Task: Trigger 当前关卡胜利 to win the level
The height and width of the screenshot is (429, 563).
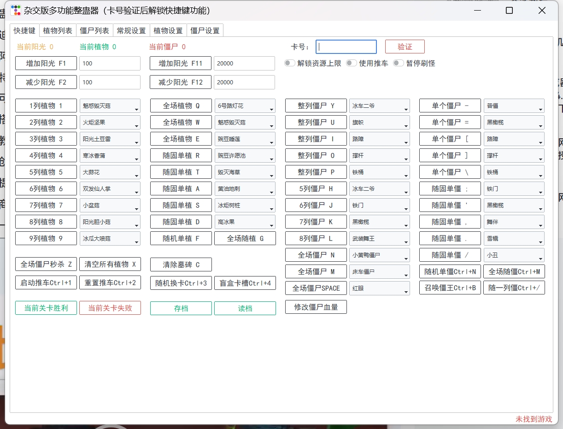Action: tap(46, 308)
